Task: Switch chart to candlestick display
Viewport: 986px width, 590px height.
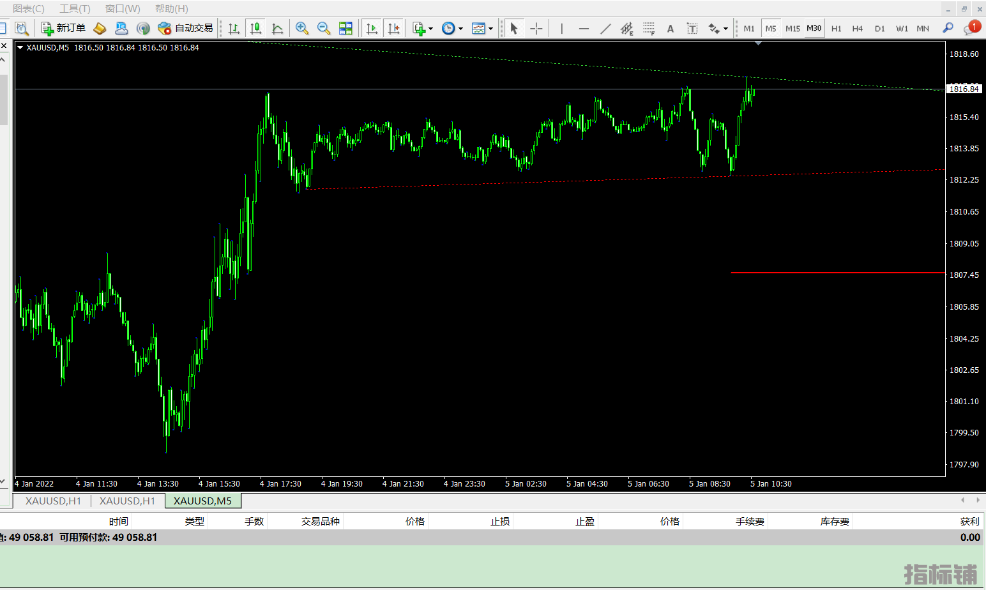Action: coord(255,28)
